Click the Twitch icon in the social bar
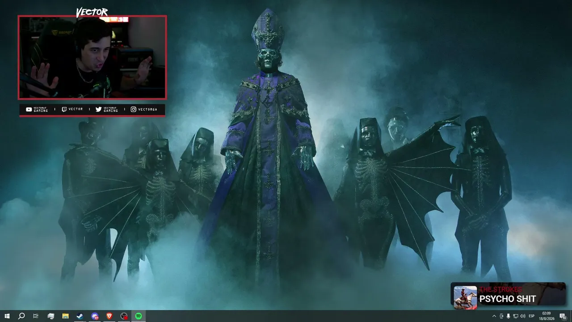The image size is (572, 322). pos(64,110)
